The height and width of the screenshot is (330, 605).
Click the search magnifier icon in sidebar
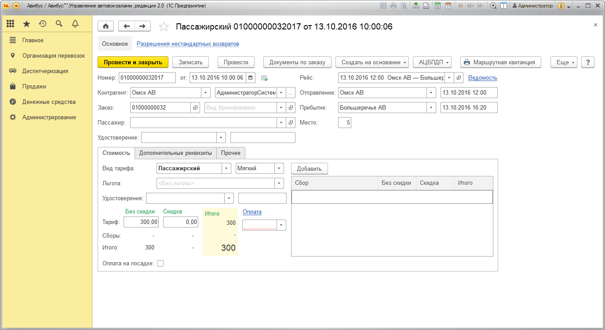click(x=59, y=24)
